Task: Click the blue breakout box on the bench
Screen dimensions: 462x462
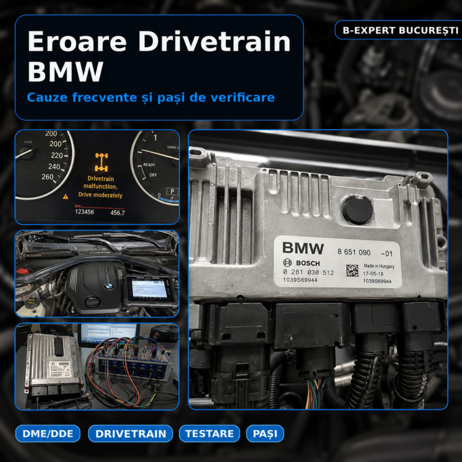Action: (x=134, y=365)
